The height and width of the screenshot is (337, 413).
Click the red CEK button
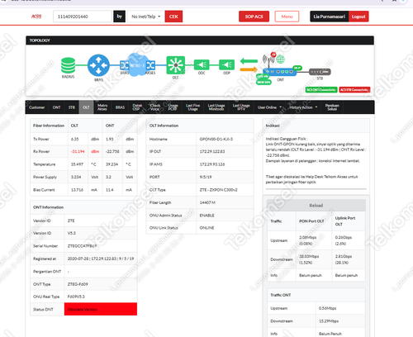(x=173, y=17)
